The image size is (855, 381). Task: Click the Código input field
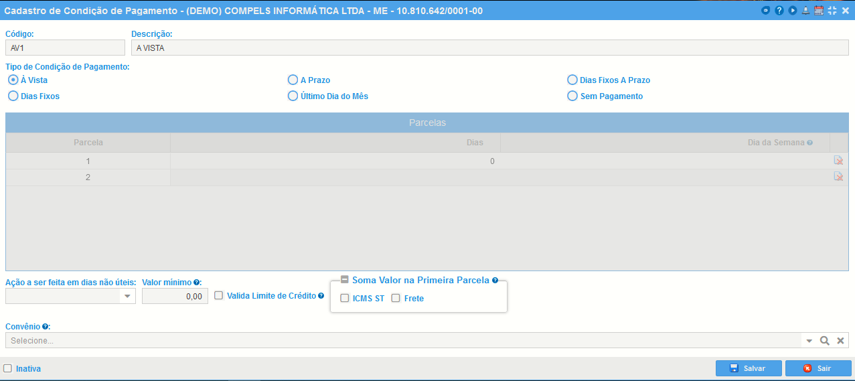65,48
